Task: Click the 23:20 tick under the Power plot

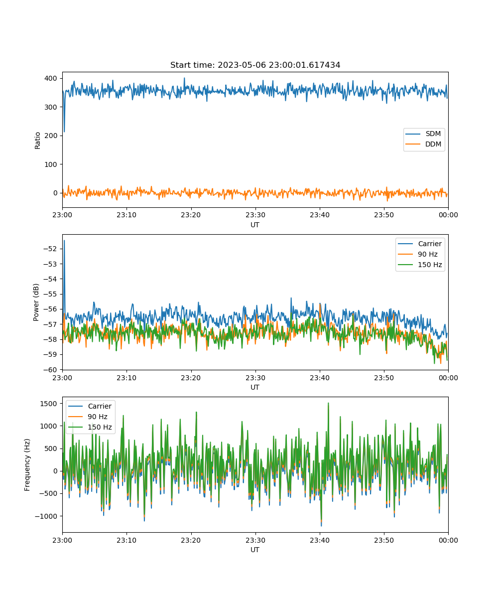Action: [x=191, y=377]
